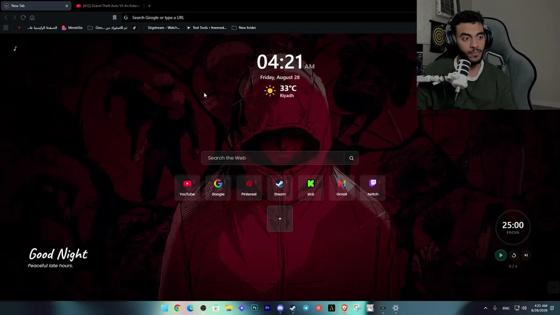Open the first red-icon bookmark

coord(19,28)
